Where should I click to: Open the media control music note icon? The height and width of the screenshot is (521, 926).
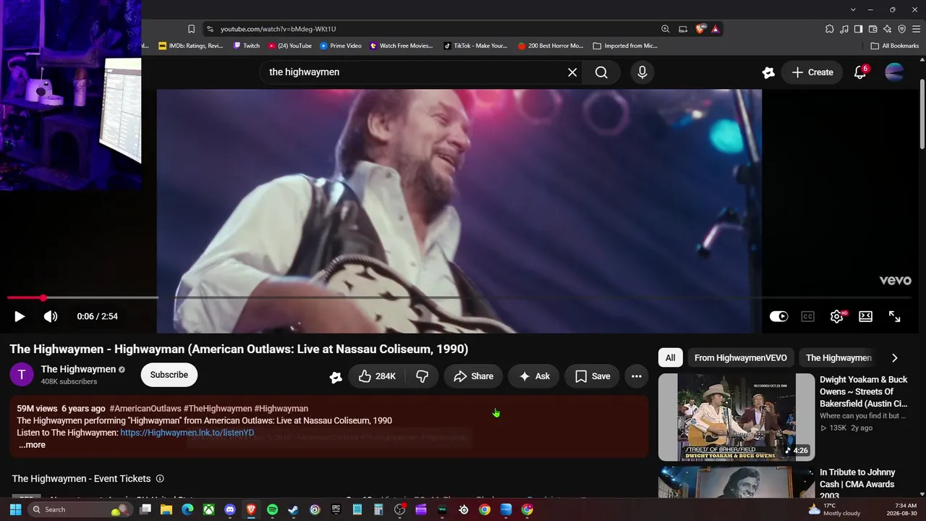(844, 29)
